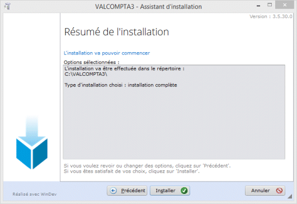Minimize the installation assistant window
297x204 pixels.
click(258, 6)
